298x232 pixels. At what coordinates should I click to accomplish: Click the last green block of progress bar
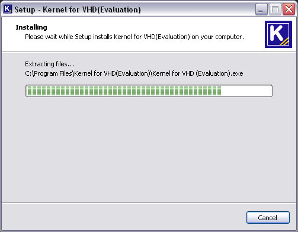(x=219, y=91)
